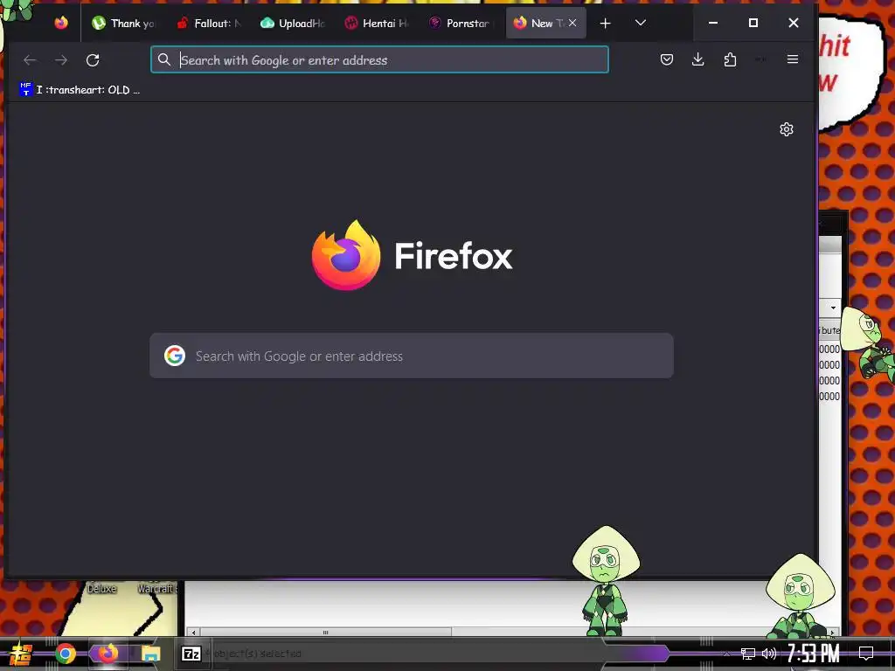Open the volume speaker tray icon
This screenshot has width=895, height=671.
(x=769, y=654)
